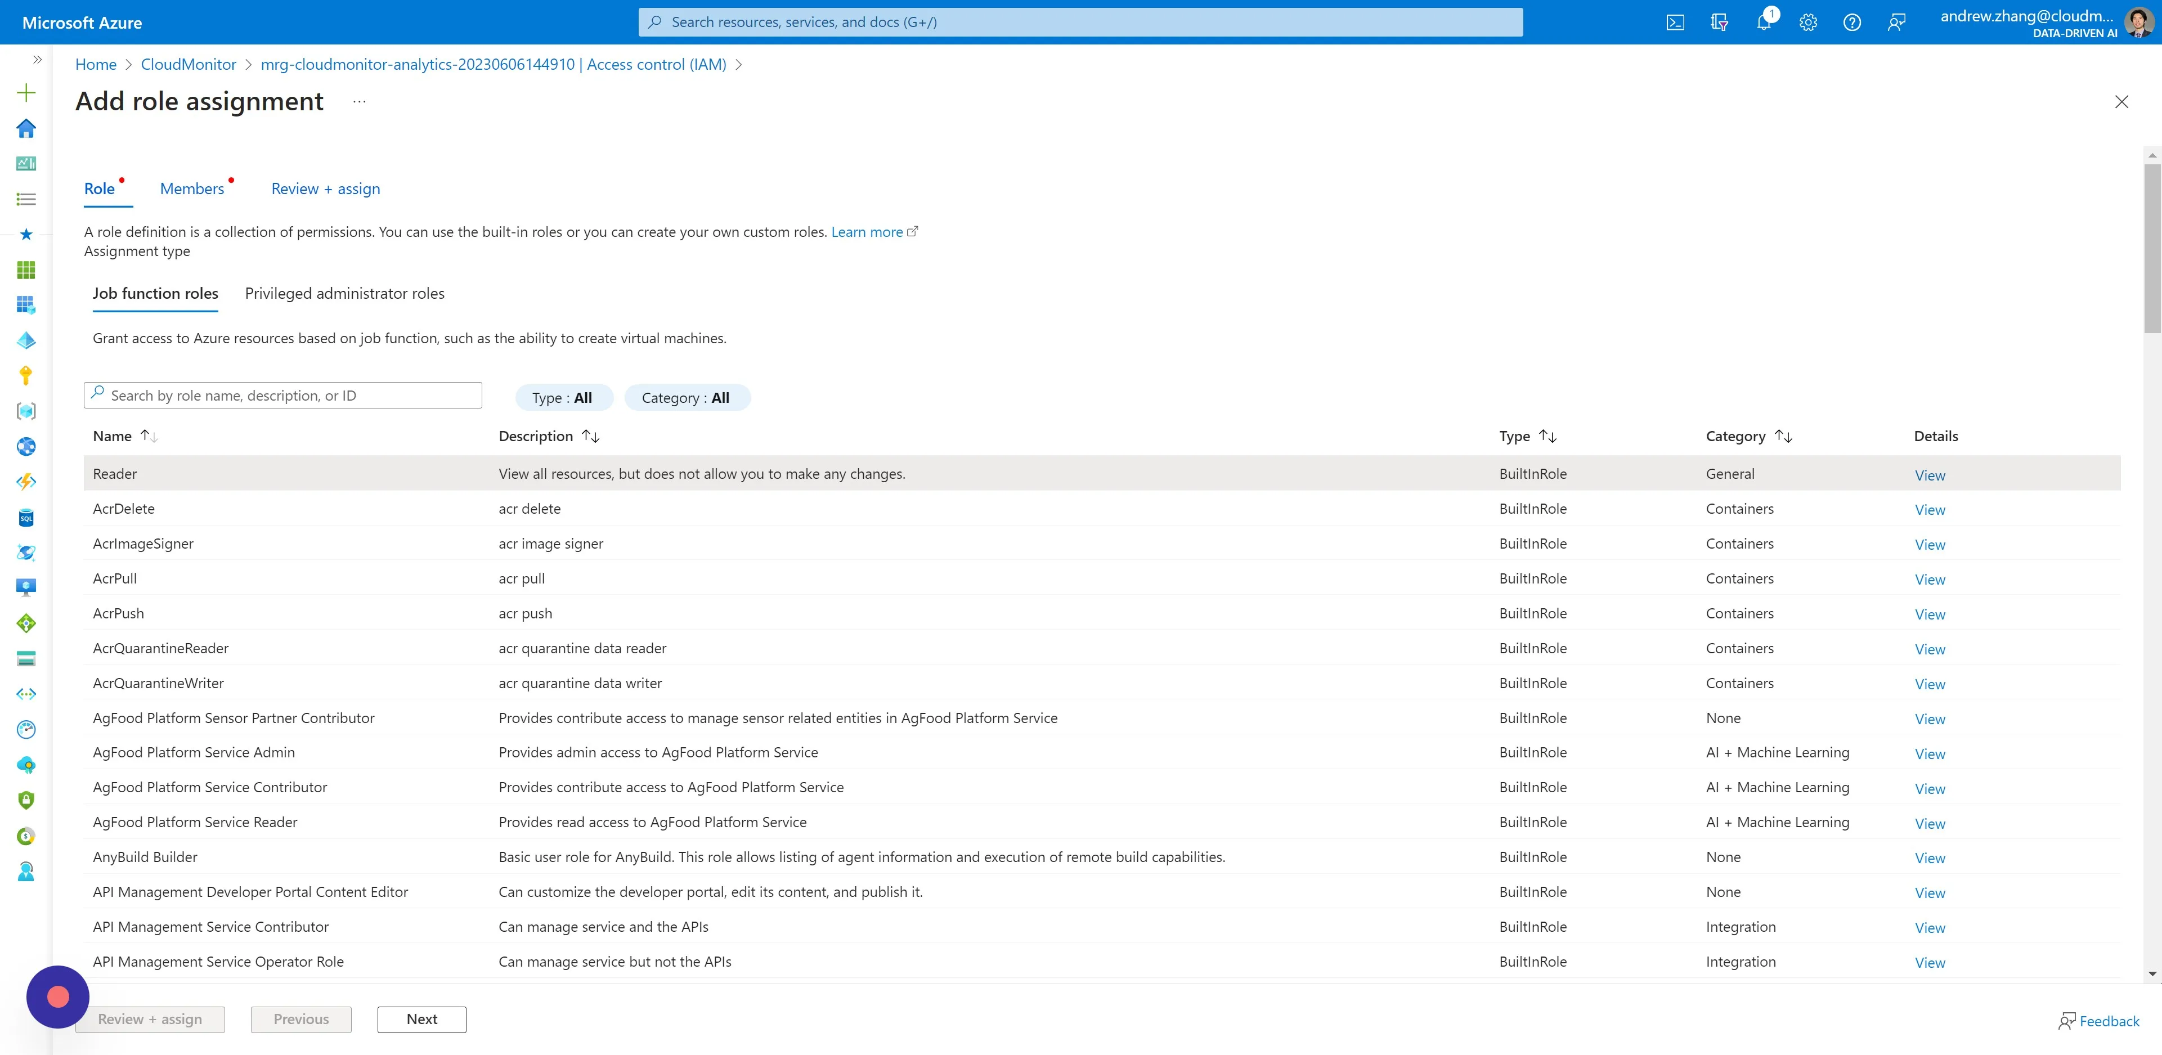Open the notifications bell
The height and width of the screenshot is (1055, 2162).
(x=1764, y=23)
